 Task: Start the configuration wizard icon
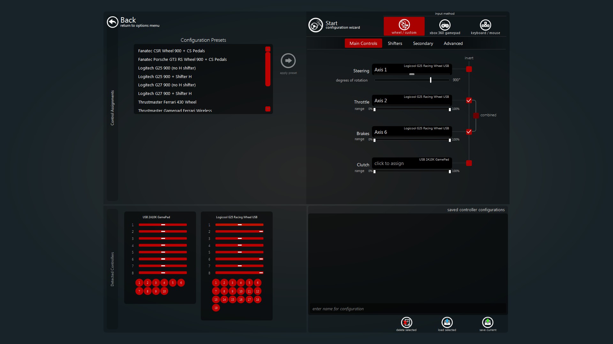(315, 25)
